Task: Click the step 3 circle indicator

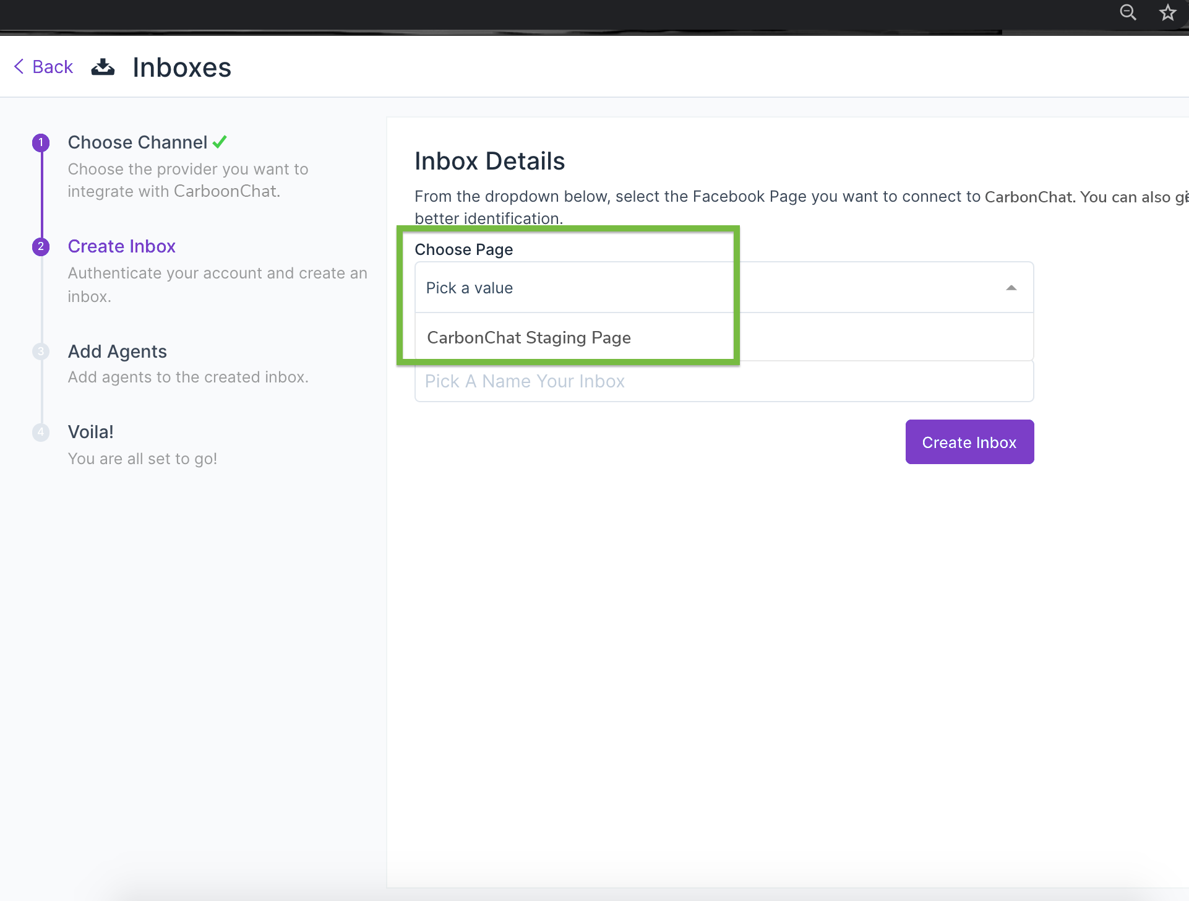Action: coord(41,351)
